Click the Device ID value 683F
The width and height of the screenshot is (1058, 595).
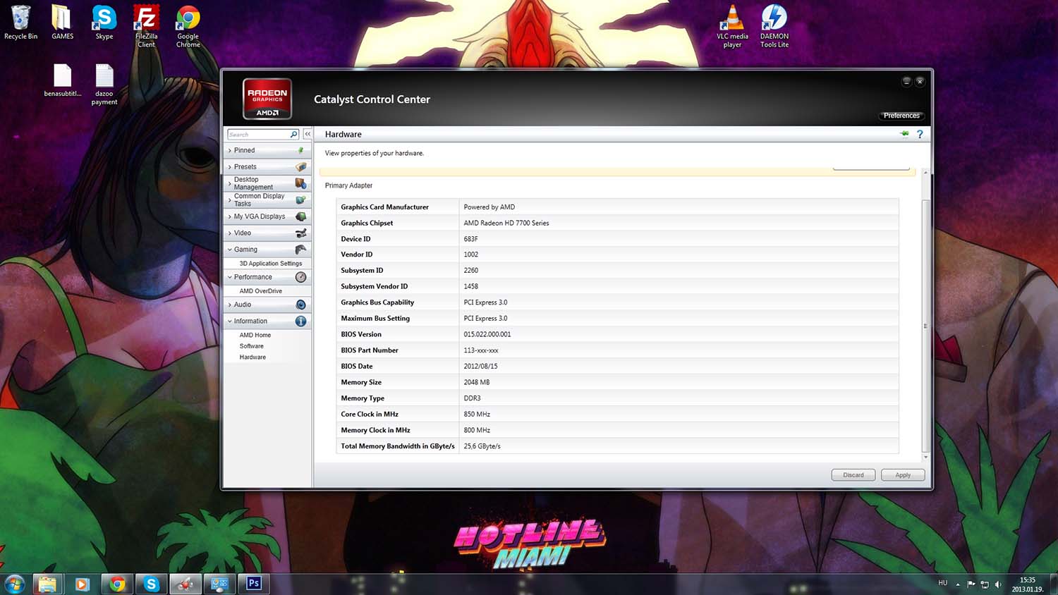click(471, 240)
